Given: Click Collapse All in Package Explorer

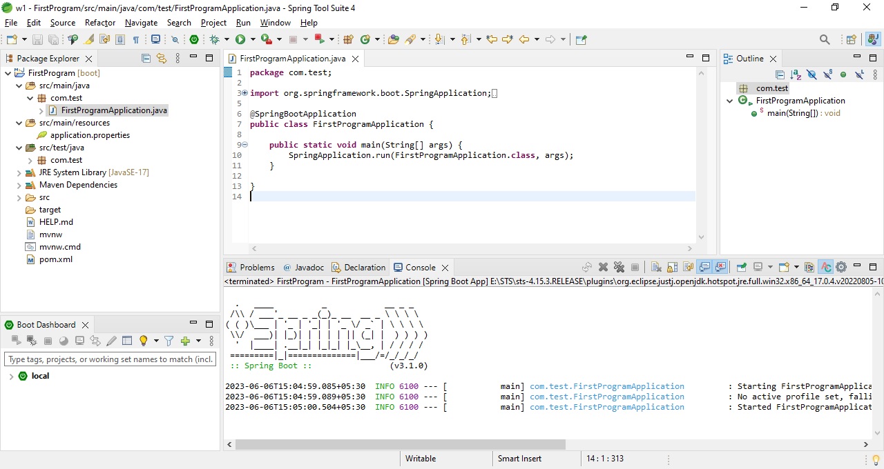Looking at the screenshot, I should pos(146,59).
